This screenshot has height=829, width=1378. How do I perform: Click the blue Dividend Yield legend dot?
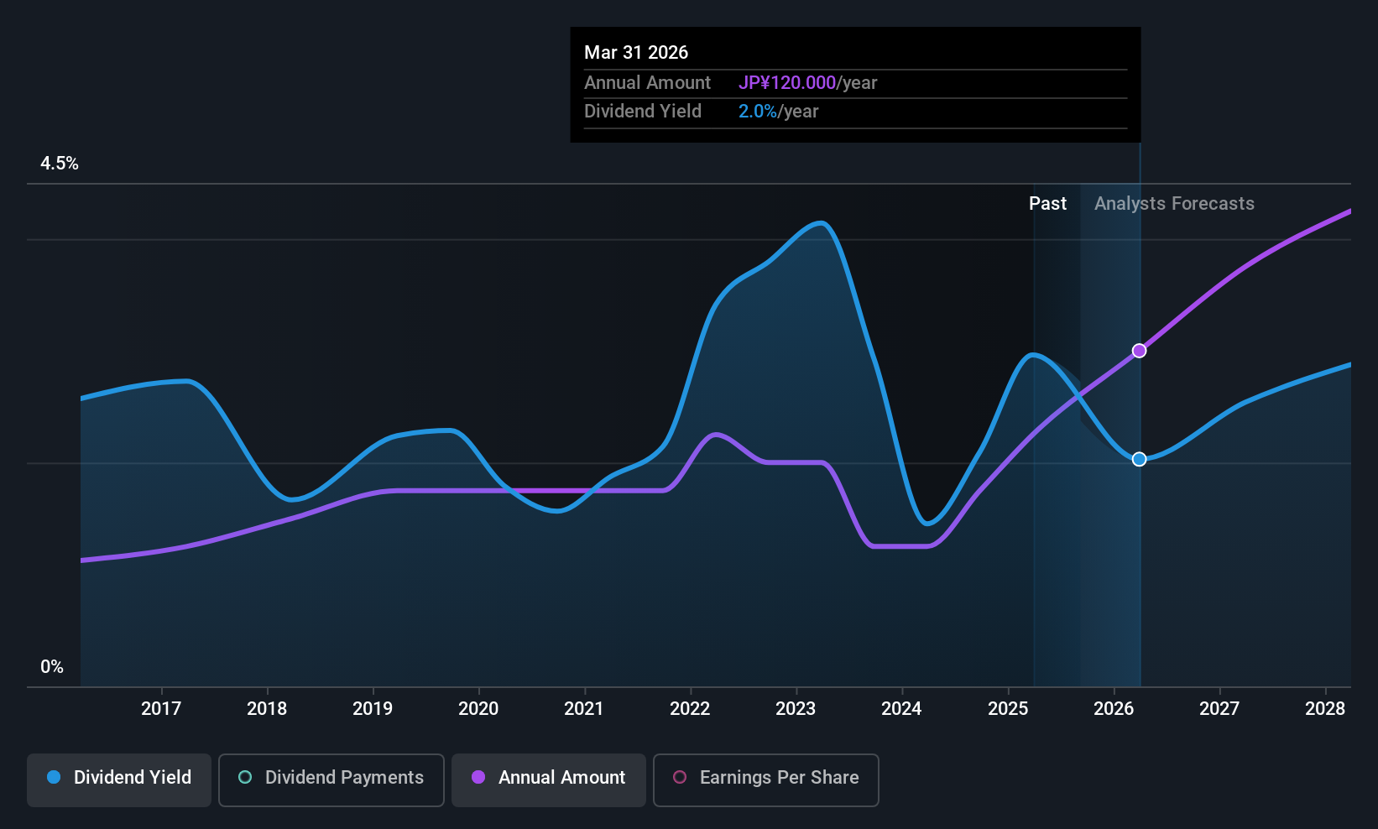[54, 778]
